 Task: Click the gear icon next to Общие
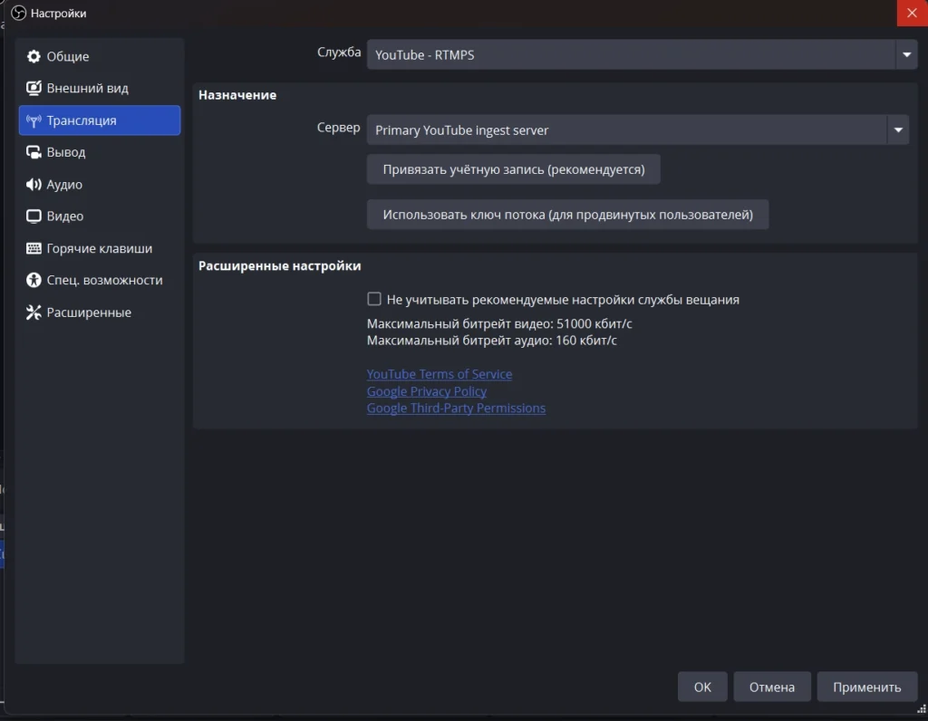[34, 56]
